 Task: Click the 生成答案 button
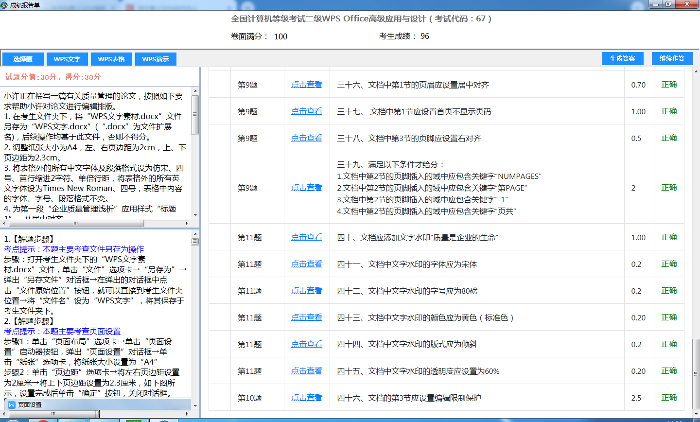point(623,58)
